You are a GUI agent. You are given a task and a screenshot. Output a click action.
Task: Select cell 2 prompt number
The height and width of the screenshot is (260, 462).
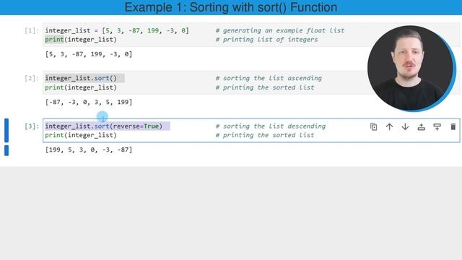32,79
